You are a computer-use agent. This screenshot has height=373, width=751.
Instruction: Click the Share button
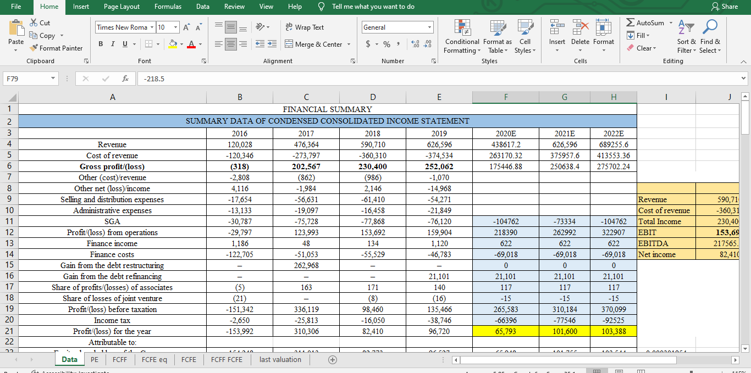(724, 7)
